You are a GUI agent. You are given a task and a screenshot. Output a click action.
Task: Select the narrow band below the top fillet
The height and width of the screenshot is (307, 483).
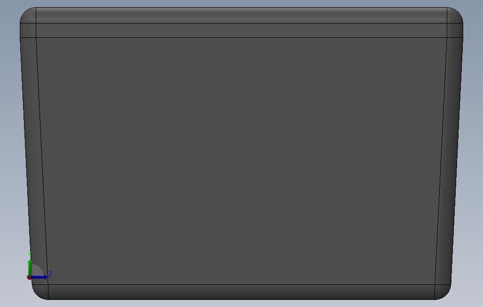(x=241, y=30)
